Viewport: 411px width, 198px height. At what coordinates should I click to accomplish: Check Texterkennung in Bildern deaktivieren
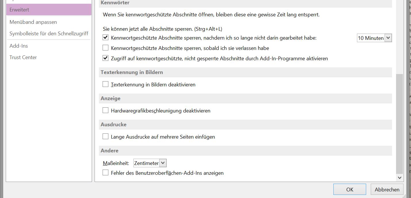tap(105, 84)
